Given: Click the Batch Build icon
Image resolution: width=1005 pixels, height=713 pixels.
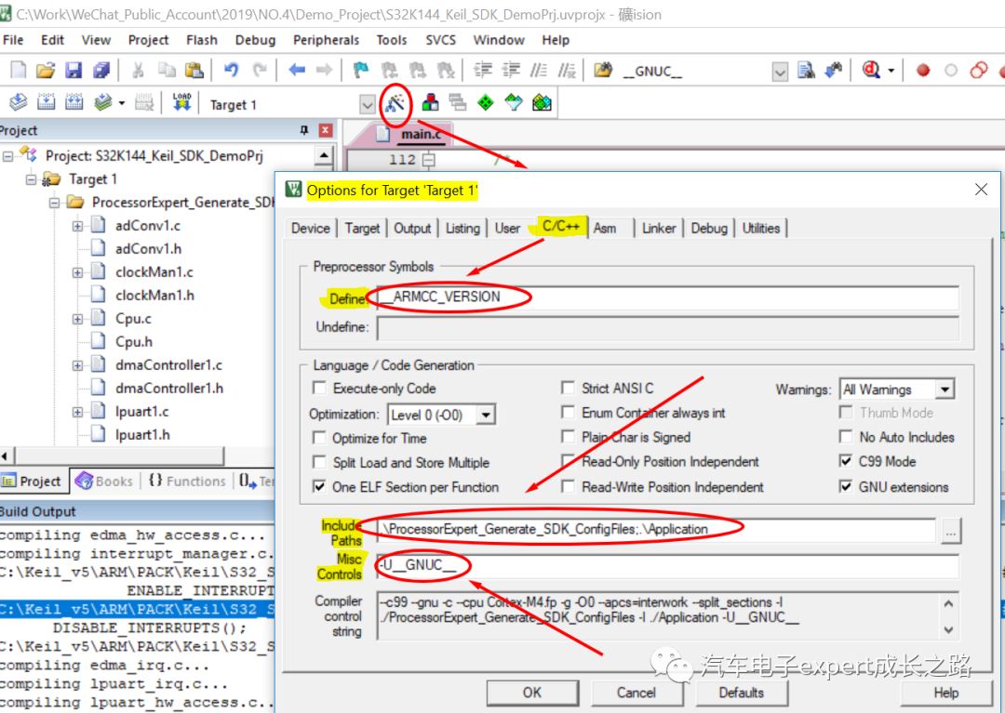Looking at the screenshot, I should 102,102.
